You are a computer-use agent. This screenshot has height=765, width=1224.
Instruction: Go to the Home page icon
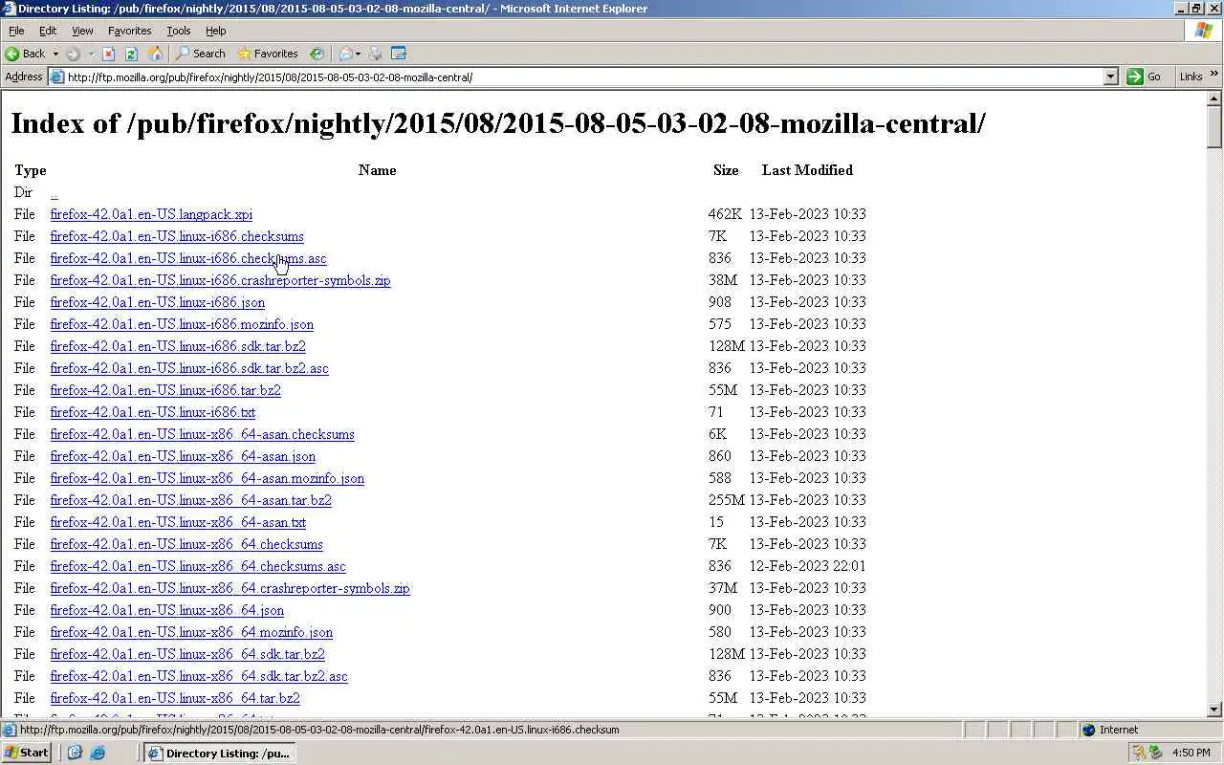coord(155,54)
